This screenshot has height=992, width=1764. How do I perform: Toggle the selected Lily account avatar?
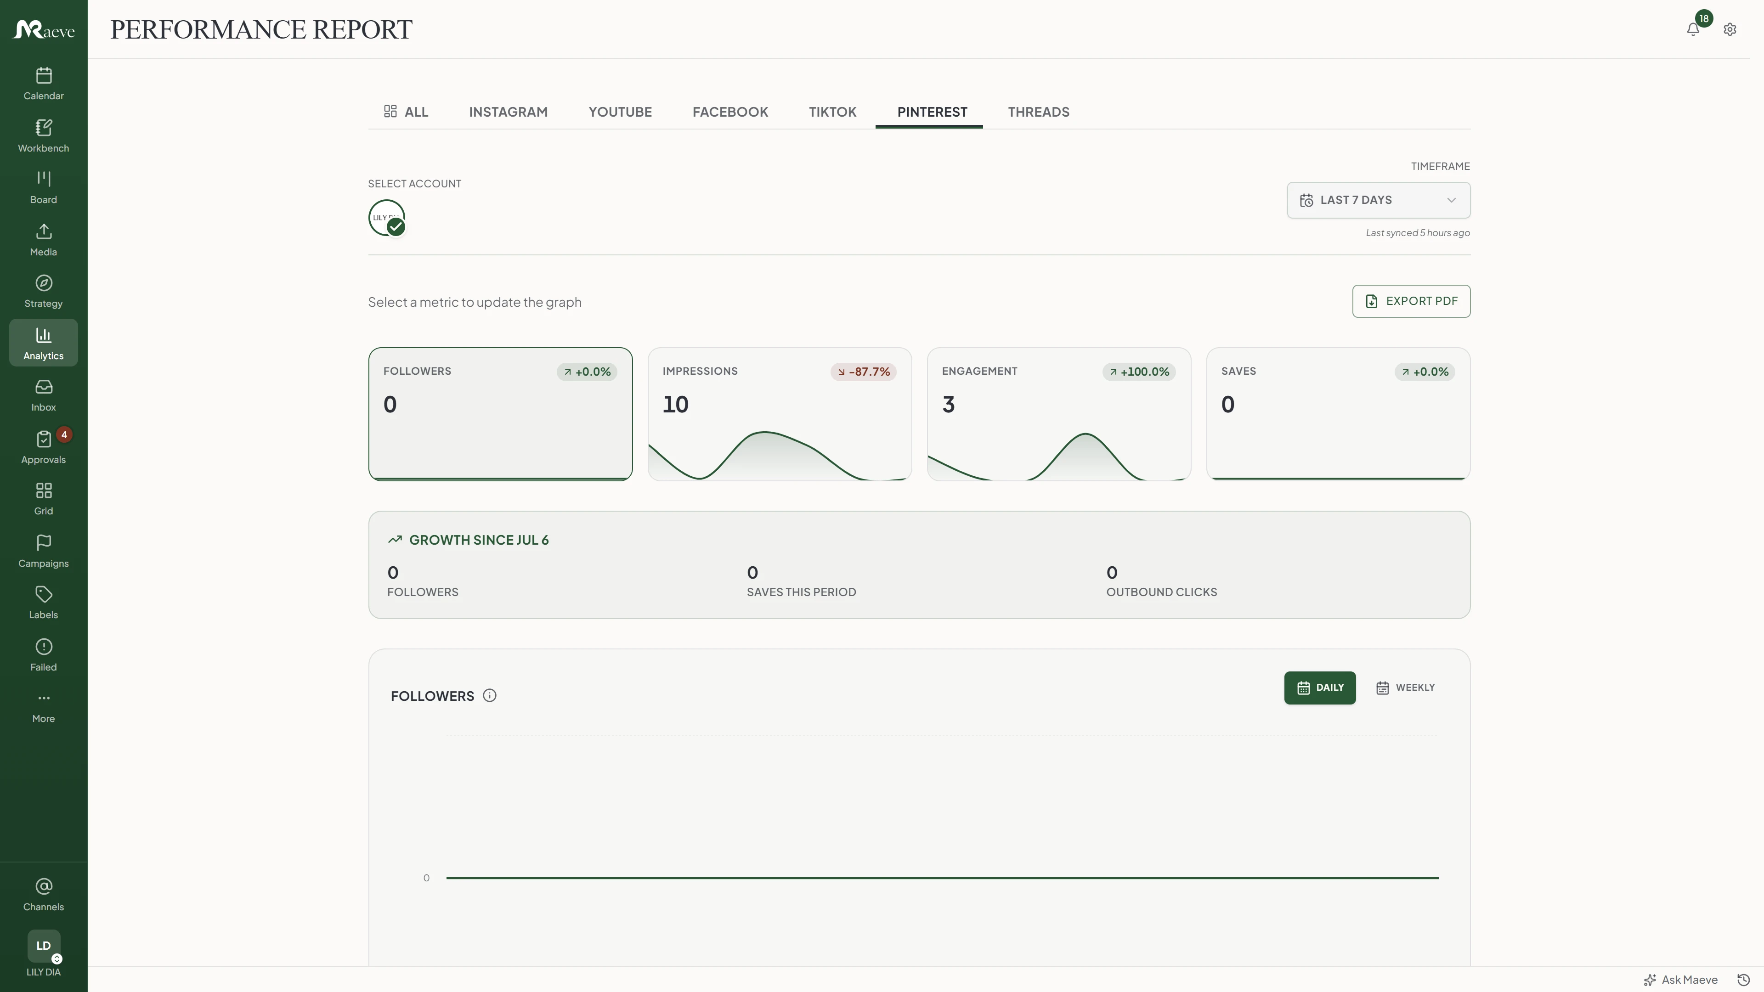(x=387, y=218)
